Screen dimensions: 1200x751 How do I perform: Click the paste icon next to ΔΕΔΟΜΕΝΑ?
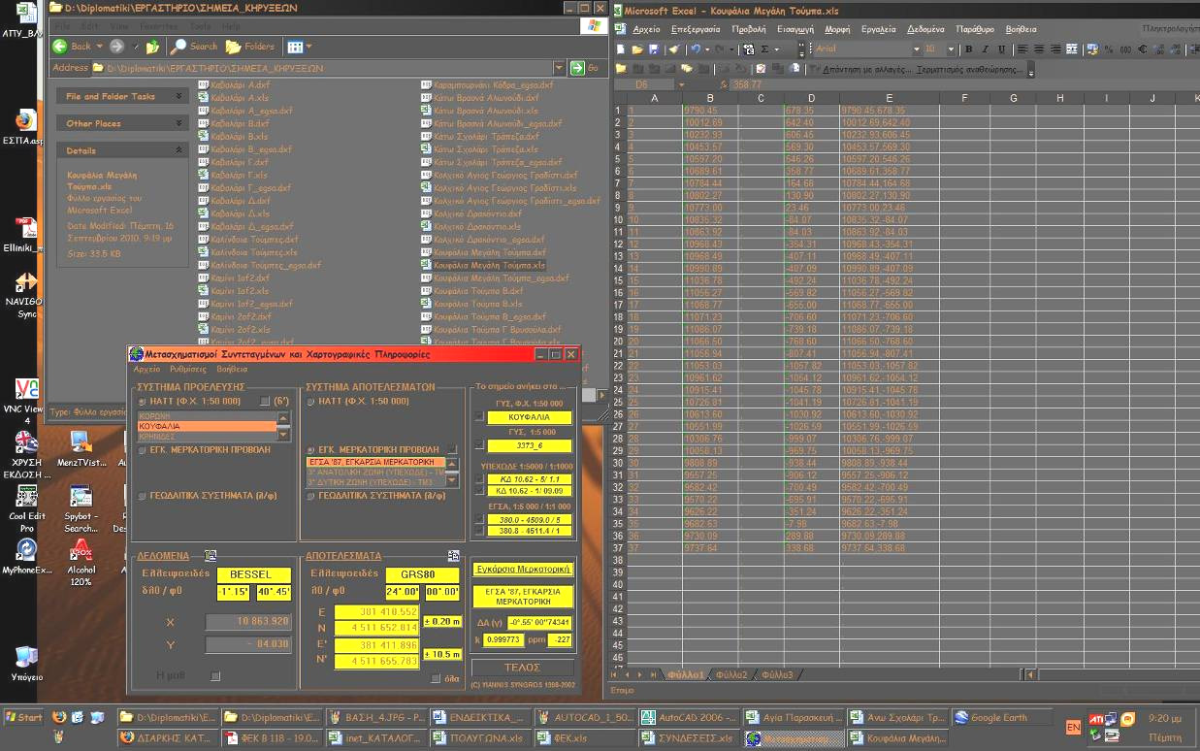211,556
